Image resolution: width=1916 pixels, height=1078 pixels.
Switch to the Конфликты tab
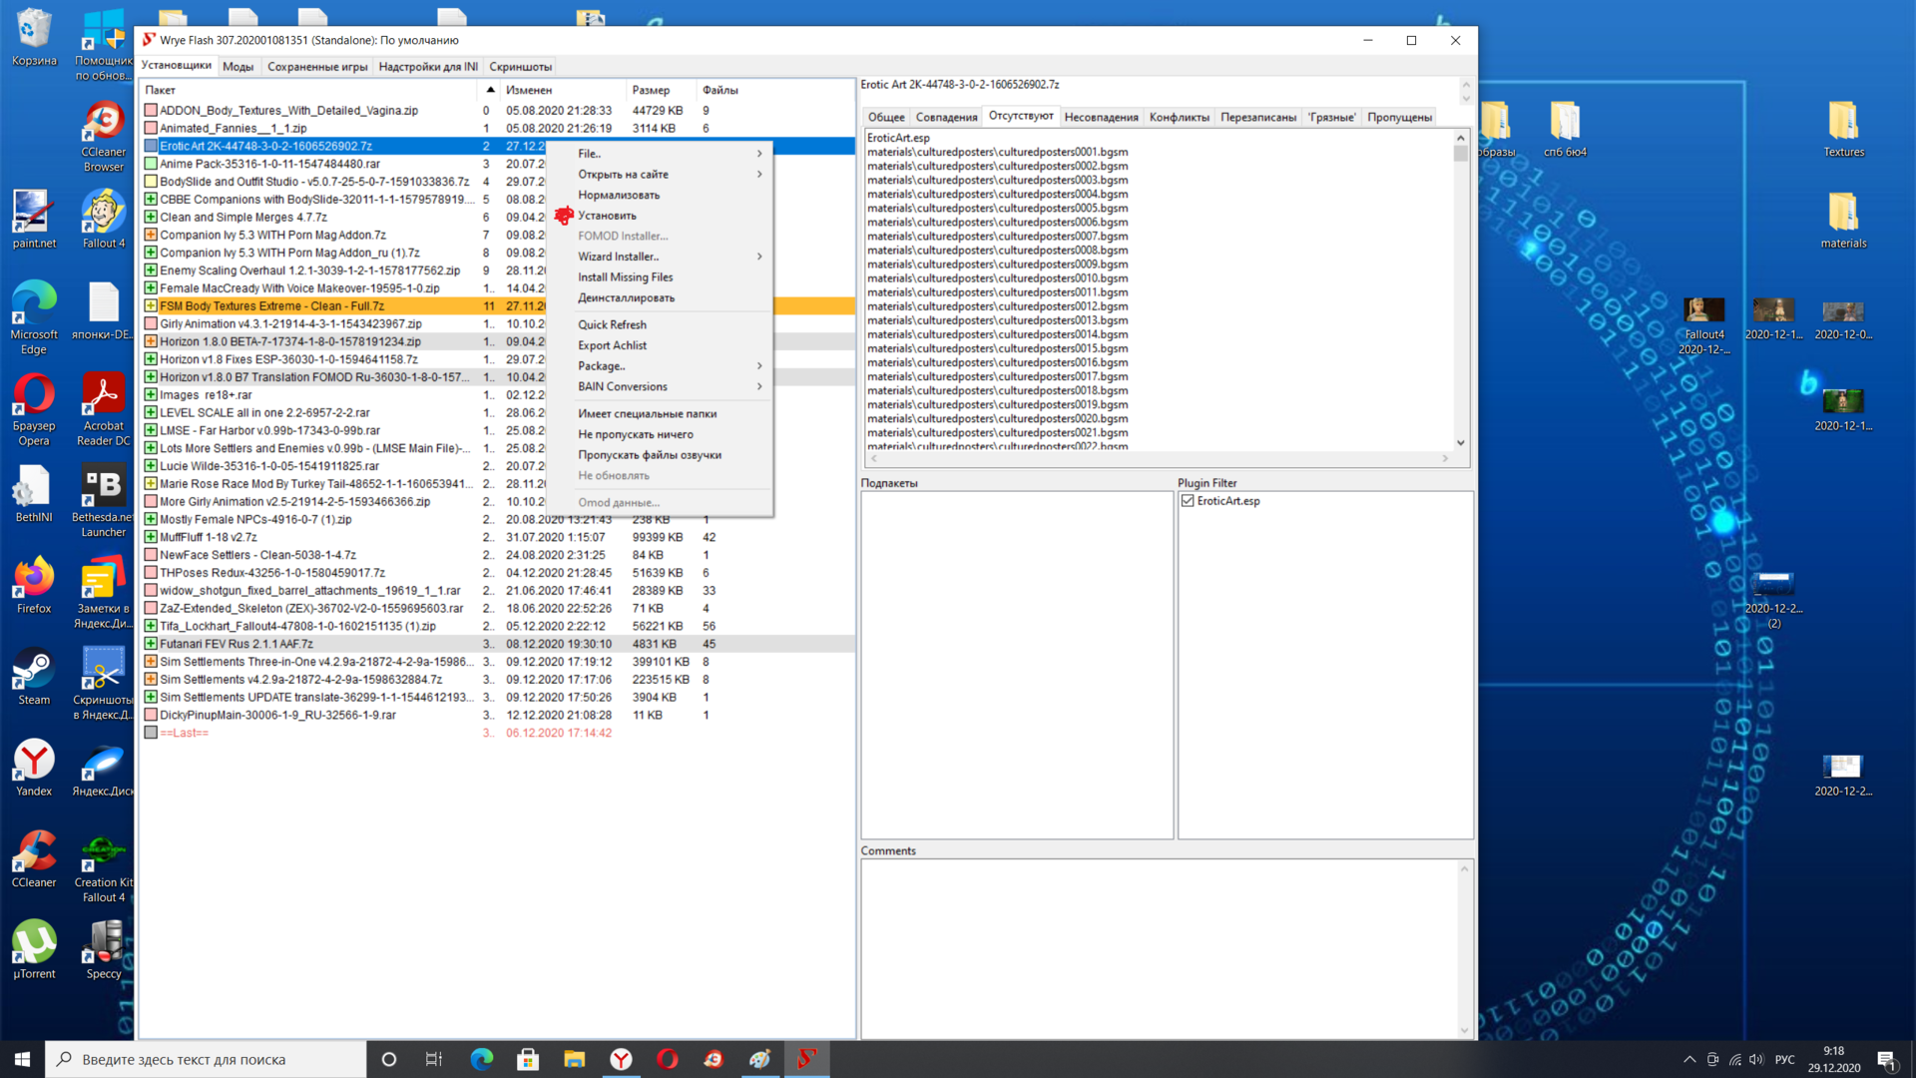coord(1179,117)
